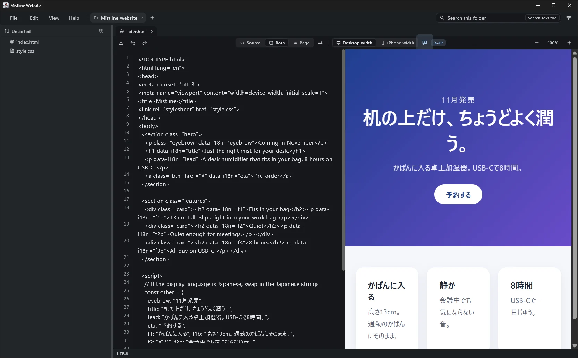Switch the file list to grid view
578x358 pixels.
[x=101, y=31]
